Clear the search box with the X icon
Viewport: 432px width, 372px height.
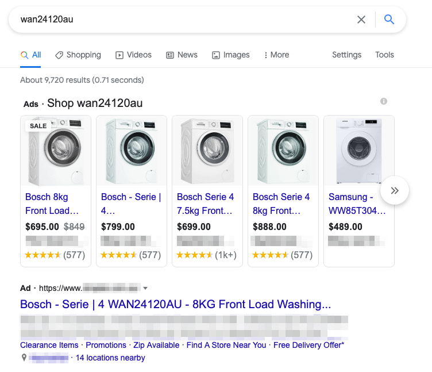[x=361, y=20]
